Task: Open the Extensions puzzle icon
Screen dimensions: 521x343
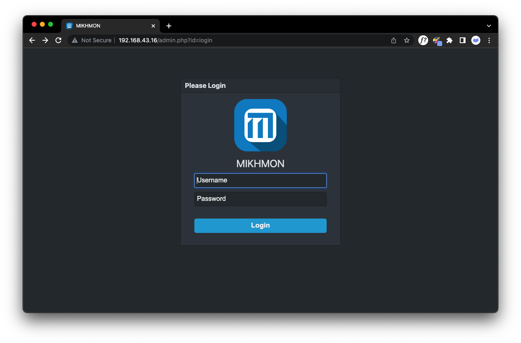Action: click(x=450, y=40)
